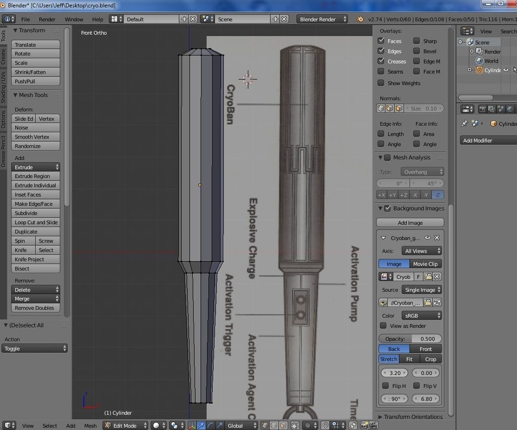Viewport: 517px width, 430px height.
Task: Toggle limit selection to visible
Action: [x=295, y=425]
